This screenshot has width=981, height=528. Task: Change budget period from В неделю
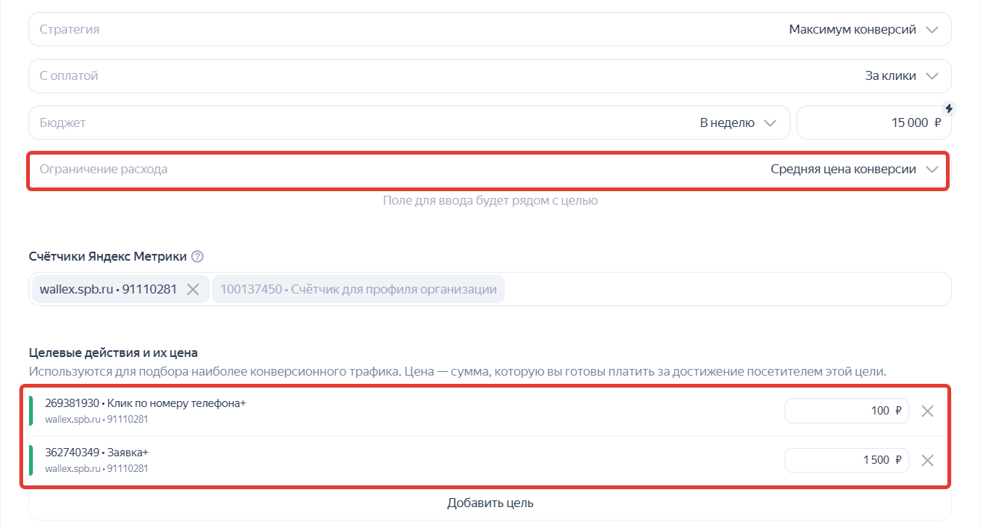(x=409, y=122)
